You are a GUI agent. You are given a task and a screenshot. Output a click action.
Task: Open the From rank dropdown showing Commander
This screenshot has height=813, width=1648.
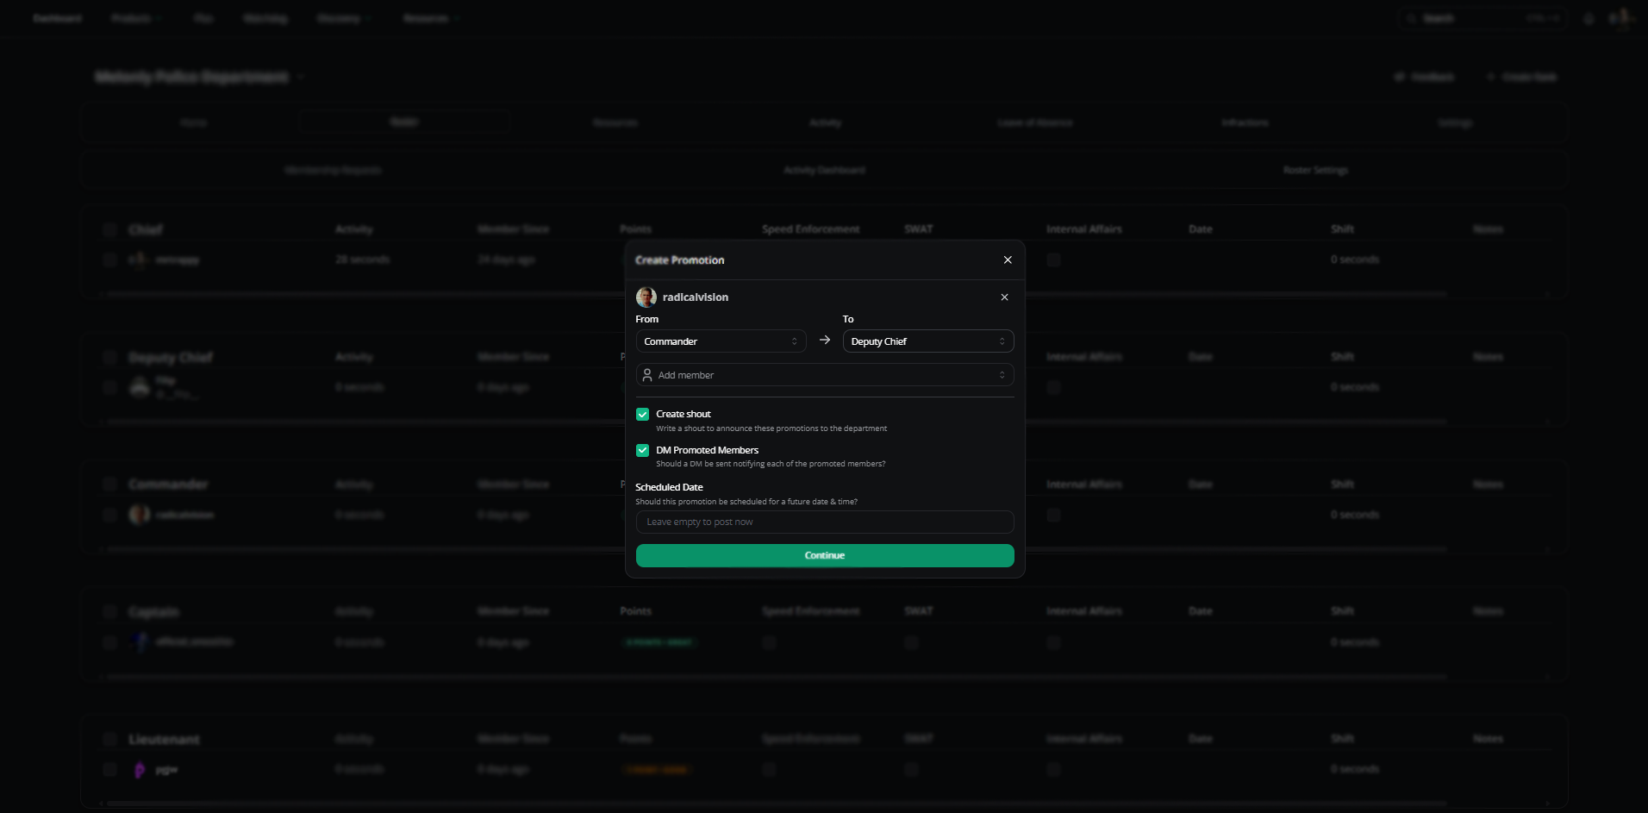[721, 341]
